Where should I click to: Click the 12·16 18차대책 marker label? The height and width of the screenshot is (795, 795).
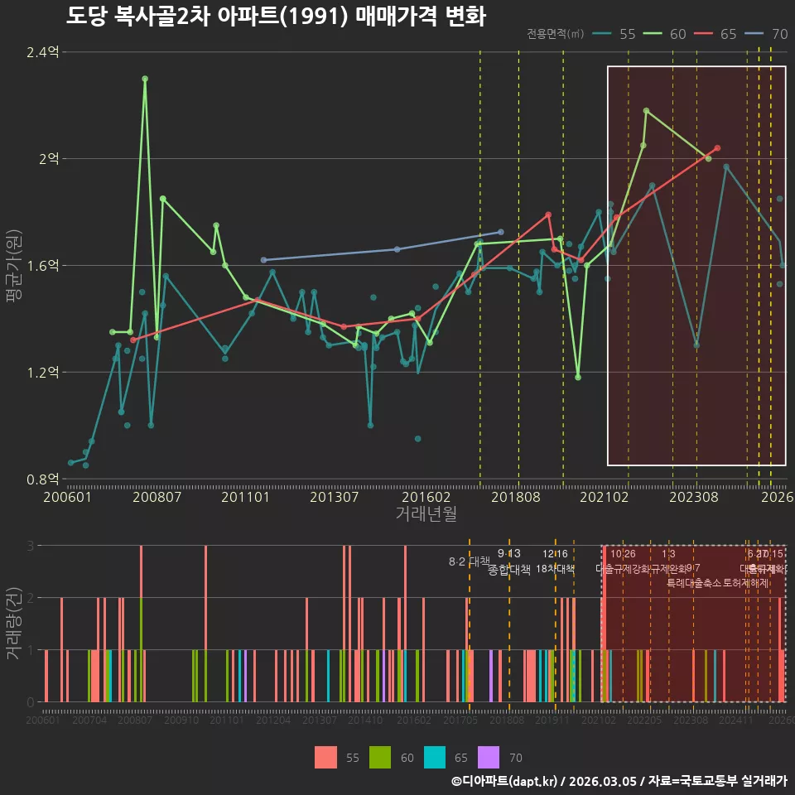point(555,561)
